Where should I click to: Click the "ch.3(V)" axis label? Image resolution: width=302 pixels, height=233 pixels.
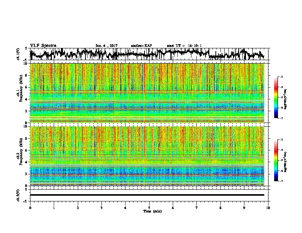point(18,195)
